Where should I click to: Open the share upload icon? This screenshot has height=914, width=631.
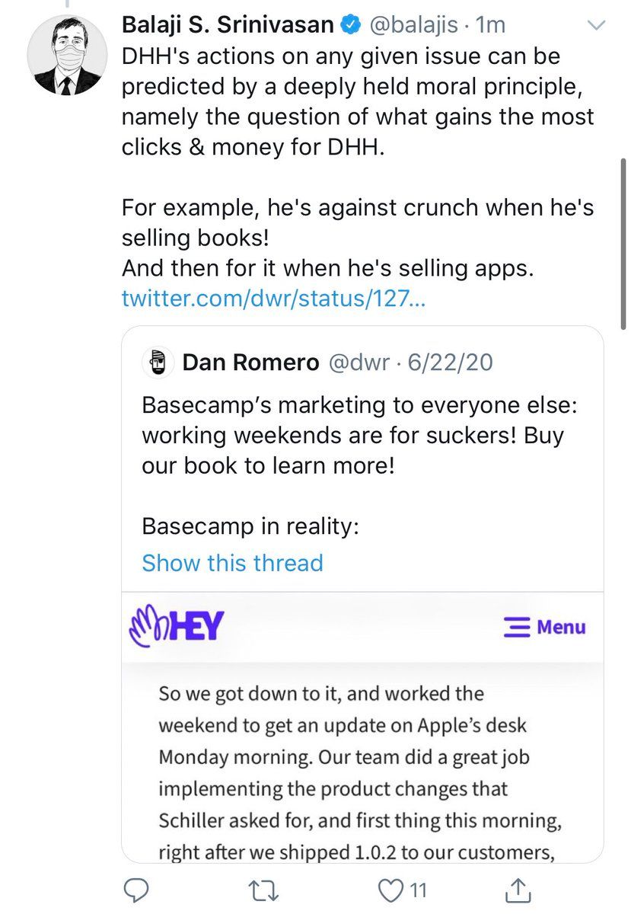click(x=518, y=888)
